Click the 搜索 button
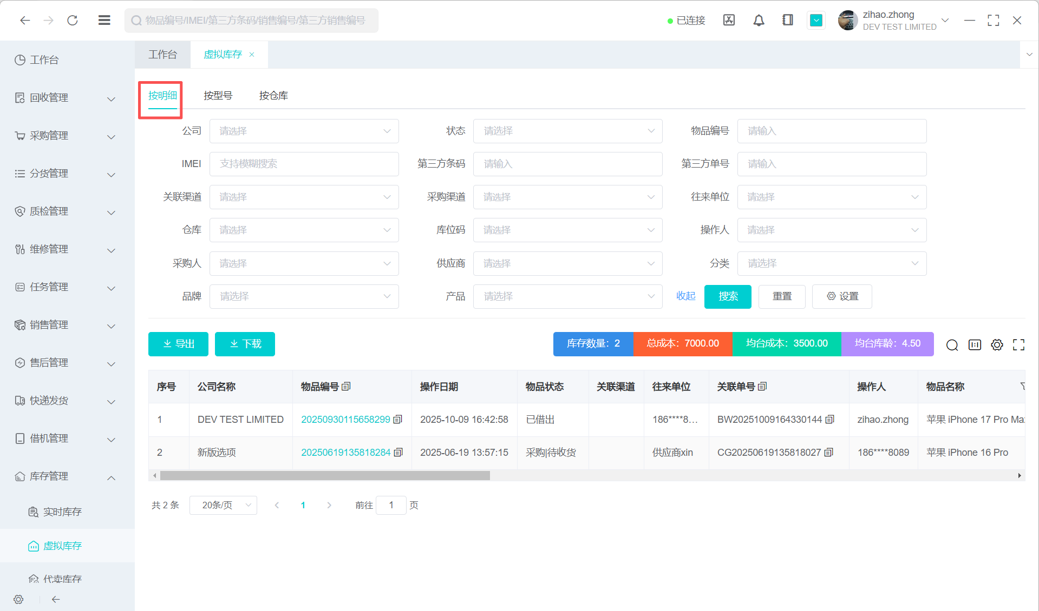Screen dimensions: 1039x611 pos(728,296)
